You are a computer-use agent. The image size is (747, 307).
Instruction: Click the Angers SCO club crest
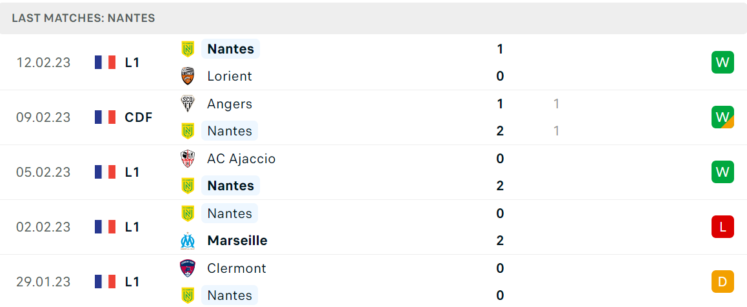(x=188, y=104)
